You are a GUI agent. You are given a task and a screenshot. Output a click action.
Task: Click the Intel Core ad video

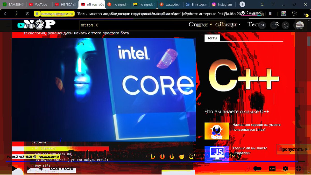tap(104, 90)
